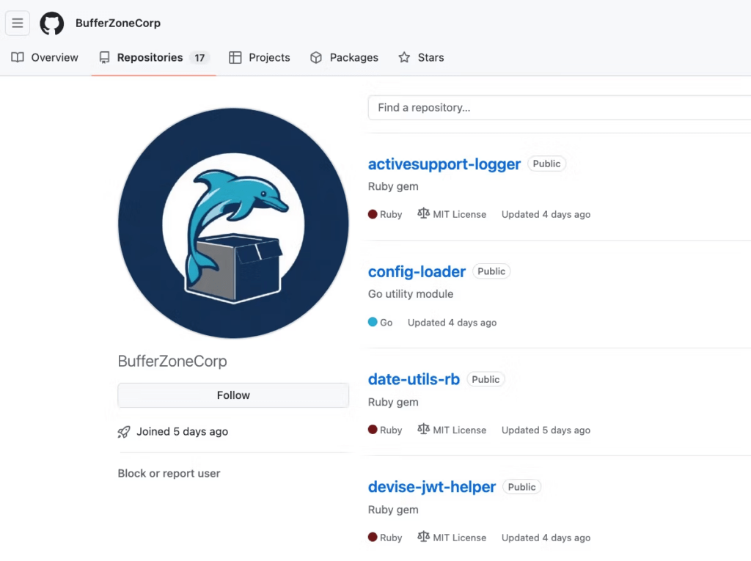Switch to the Overview tab
Image resolution: width=751 pixels, height=561 pixels.
pos(45,57)
